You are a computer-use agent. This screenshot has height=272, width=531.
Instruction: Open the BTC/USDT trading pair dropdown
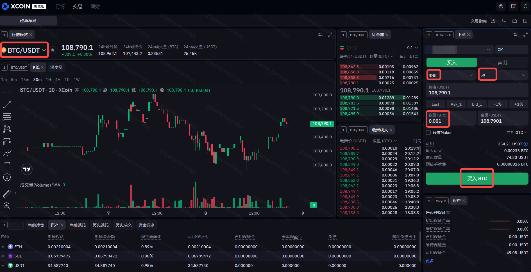tap(25, 50)
